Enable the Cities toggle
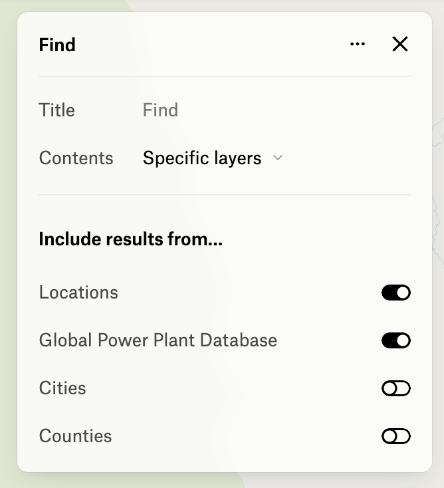Viewport: 444px width, 488px height. pyautogui.click(x=395, y=388)
